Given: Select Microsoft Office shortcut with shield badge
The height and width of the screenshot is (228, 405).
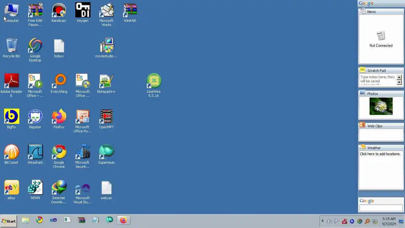Looking at the screenshot, I should pyautogui.click(x=83, y=85).
